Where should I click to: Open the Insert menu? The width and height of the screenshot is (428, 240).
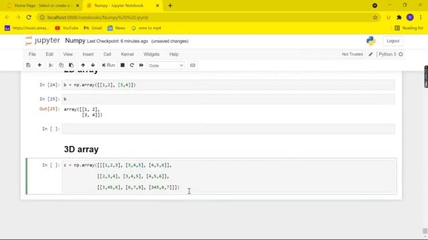point(88,54)
